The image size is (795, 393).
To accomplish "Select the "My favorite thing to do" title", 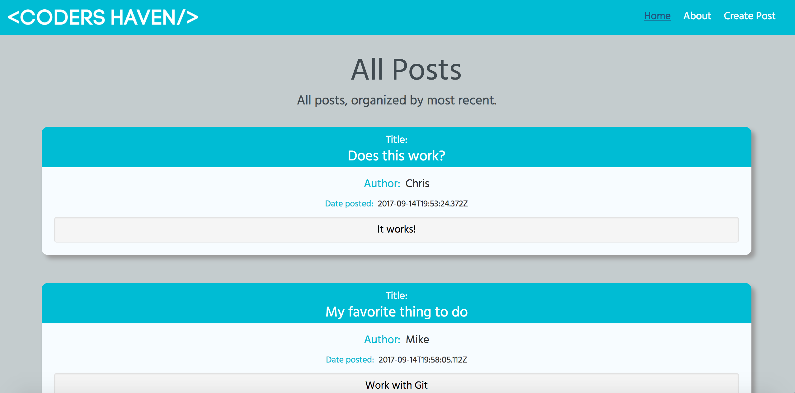I will [396, 312].
